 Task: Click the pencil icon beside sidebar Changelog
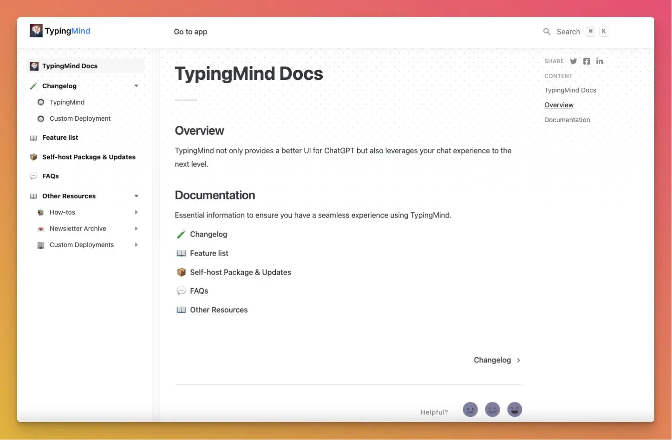click(x=33, y=86)
